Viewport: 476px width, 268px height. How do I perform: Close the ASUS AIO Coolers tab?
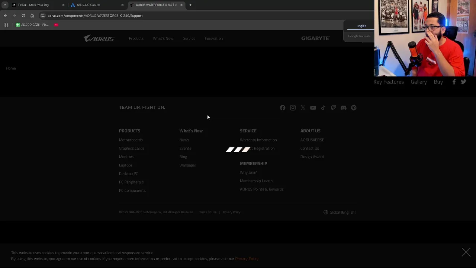tap(122, 5)
